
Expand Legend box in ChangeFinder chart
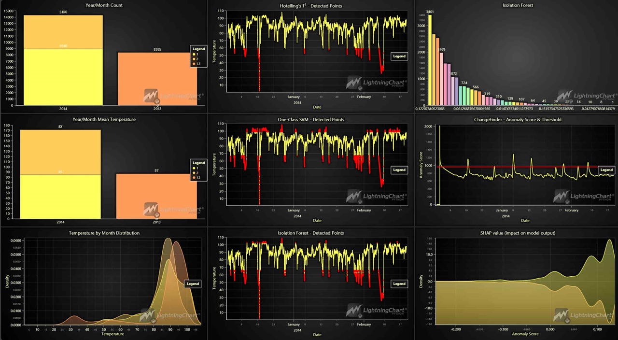click(606, 170)
